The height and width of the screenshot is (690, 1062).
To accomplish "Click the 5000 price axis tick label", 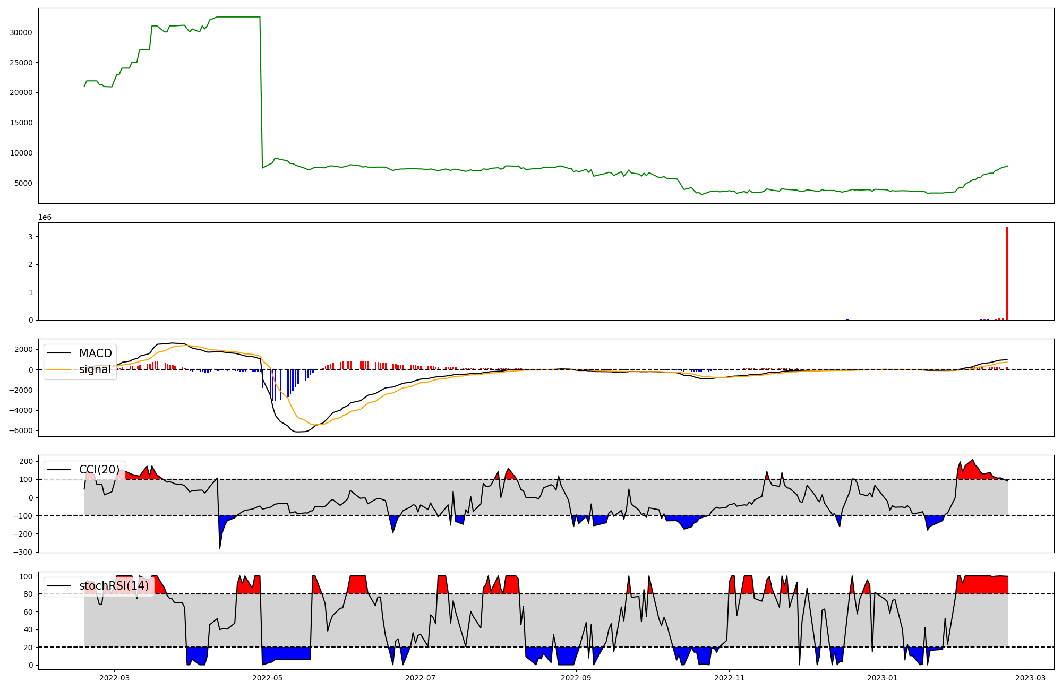I will tap(23, 183).
